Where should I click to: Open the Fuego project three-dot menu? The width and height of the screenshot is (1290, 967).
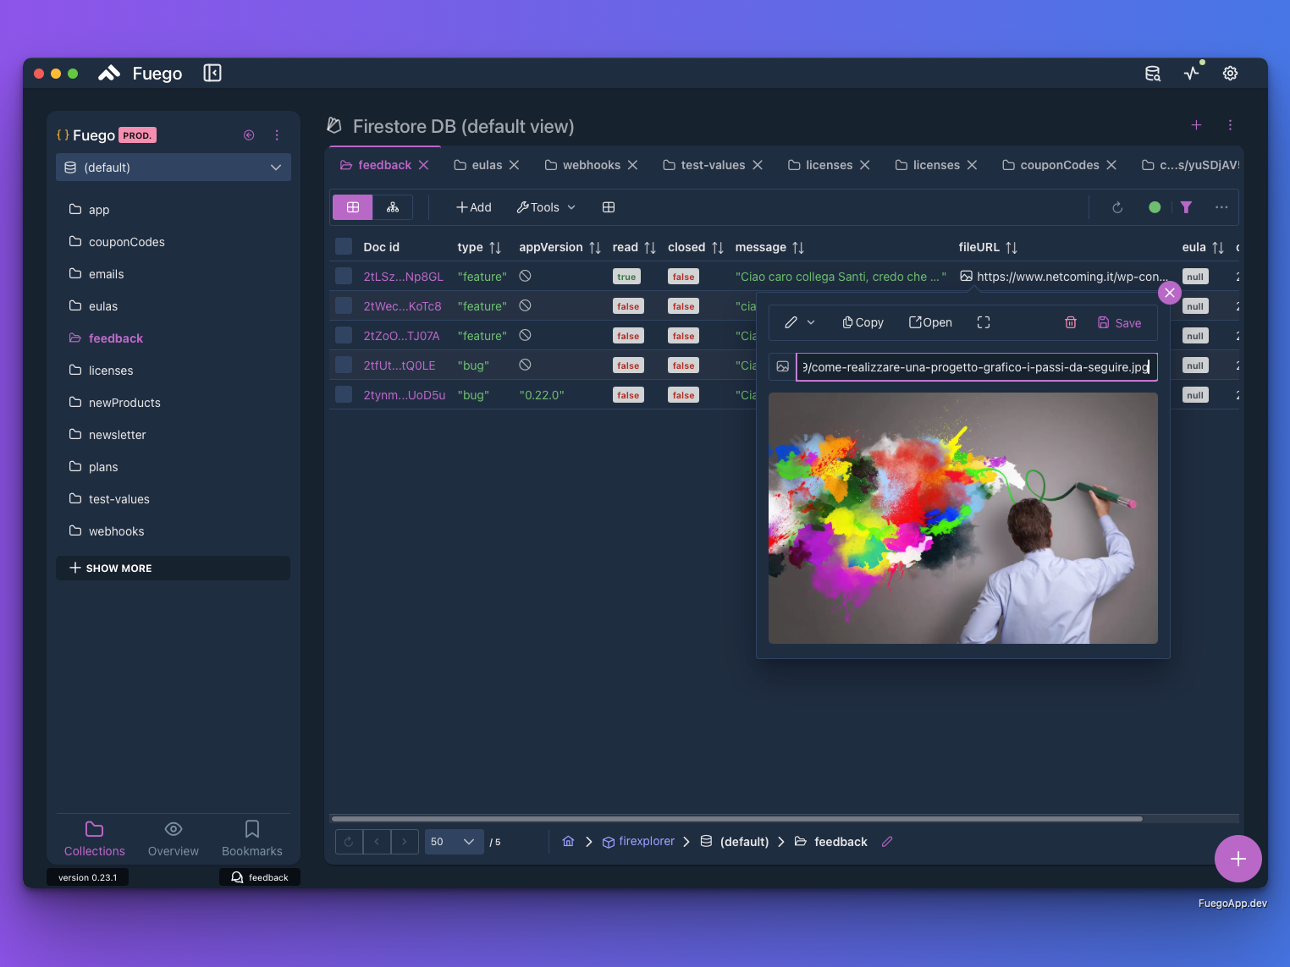(x=277, y=135)
